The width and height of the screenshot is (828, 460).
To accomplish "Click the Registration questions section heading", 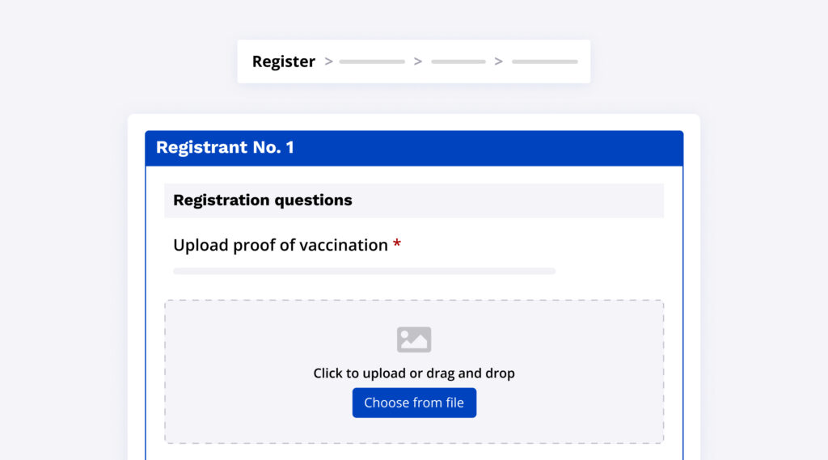I will (263, 200).
